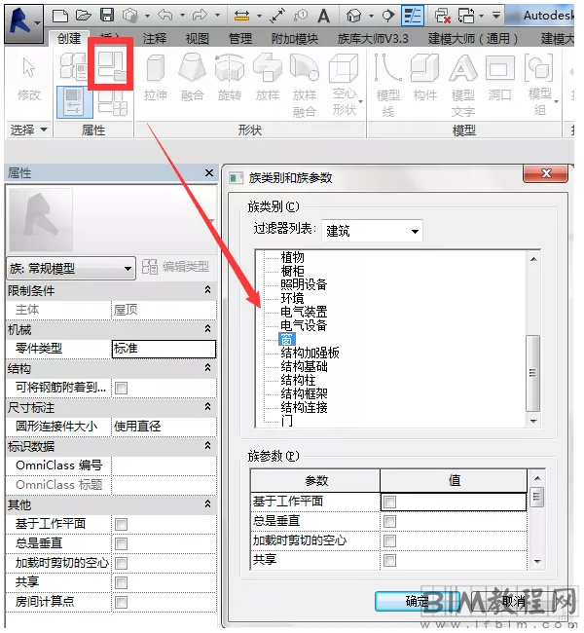Switch to the 视图 ribbon tab
Screen dimensions: 584x633
coord(198,38)
